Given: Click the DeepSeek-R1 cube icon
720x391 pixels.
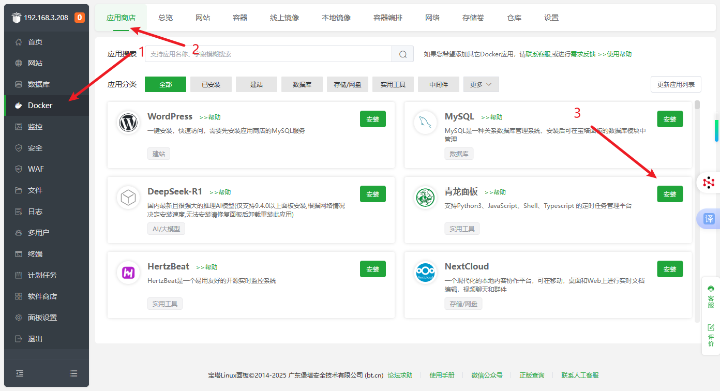Looking at the screenshot, I should click(128, 198).
